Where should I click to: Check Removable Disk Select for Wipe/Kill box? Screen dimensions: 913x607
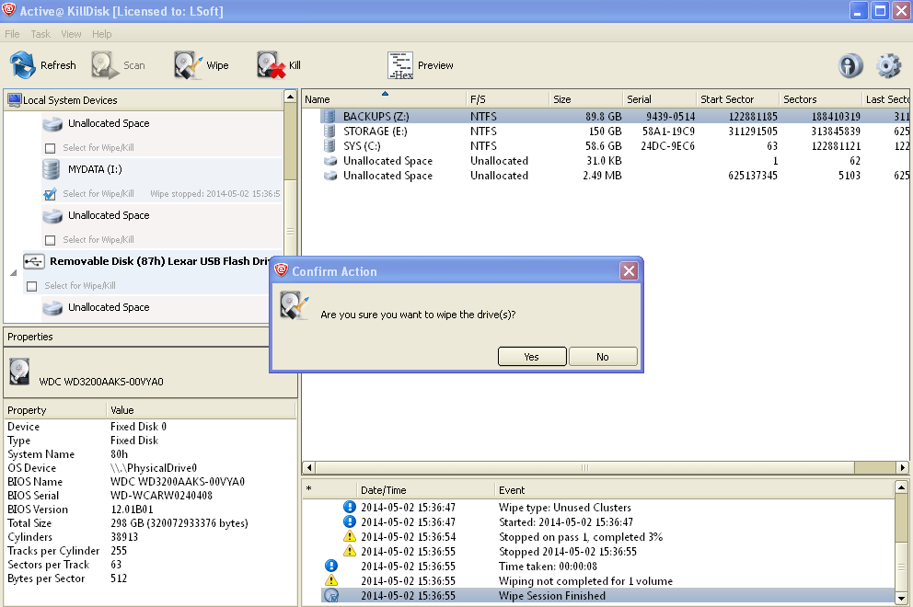click(x=32, y=286)
